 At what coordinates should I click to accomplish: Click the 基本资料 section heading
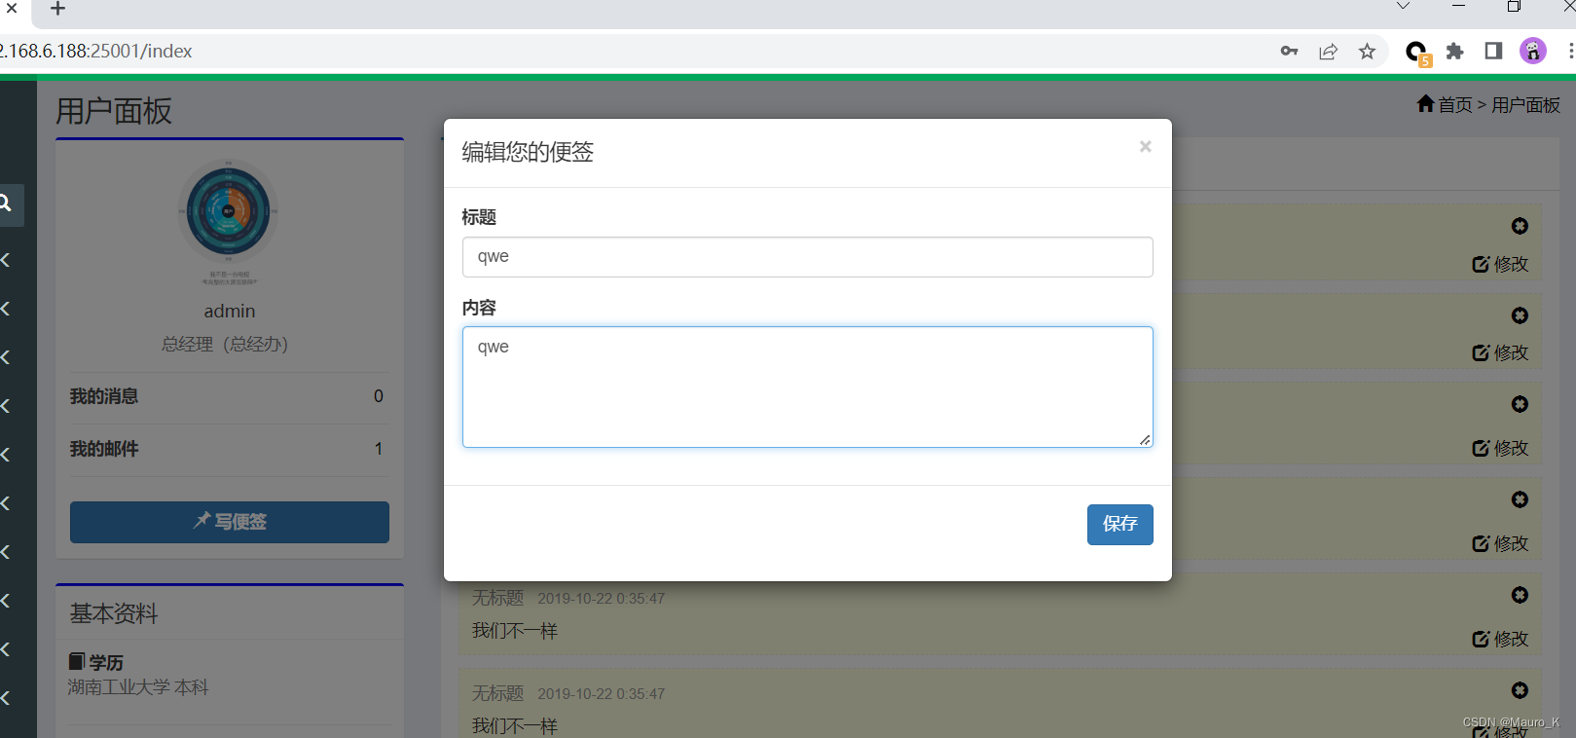coord(114,614)
